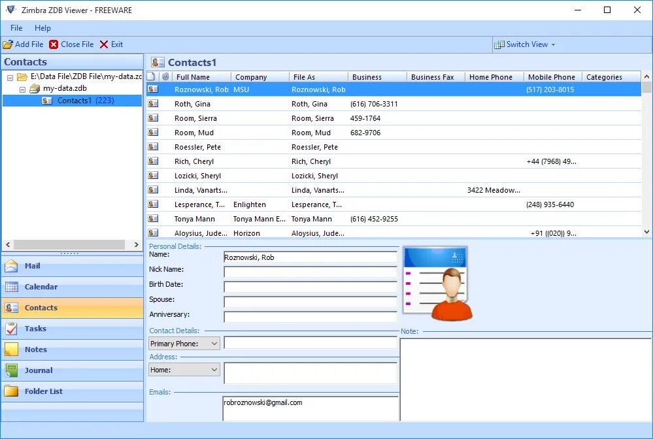
Task: Click the contact icon on the Roessler, Pete row
Action: click(153, 146)
